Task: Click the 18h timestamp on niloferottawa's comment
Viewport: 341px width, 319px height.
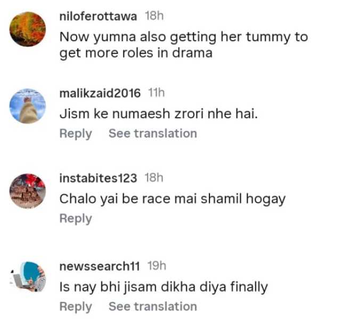Action: click(x=154, y=16)
